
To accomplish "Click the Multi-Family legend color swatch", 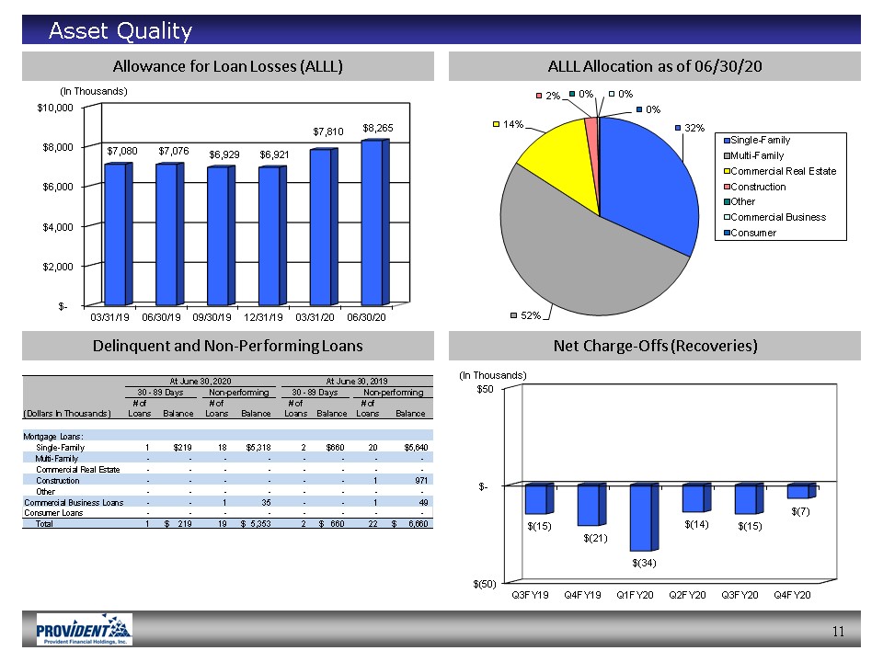I will click(727, 156).
